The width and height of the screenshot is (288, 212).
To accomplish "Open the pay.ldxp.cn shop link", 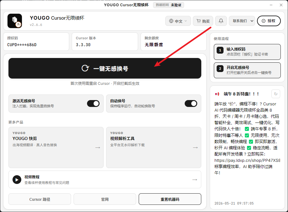I will 247,161.
